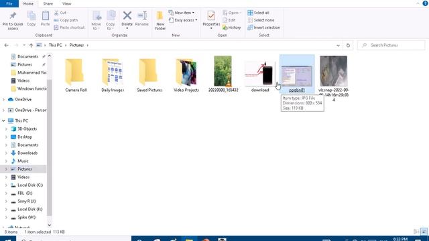
Task: Click Invert selection
Action: pos(263,27)
